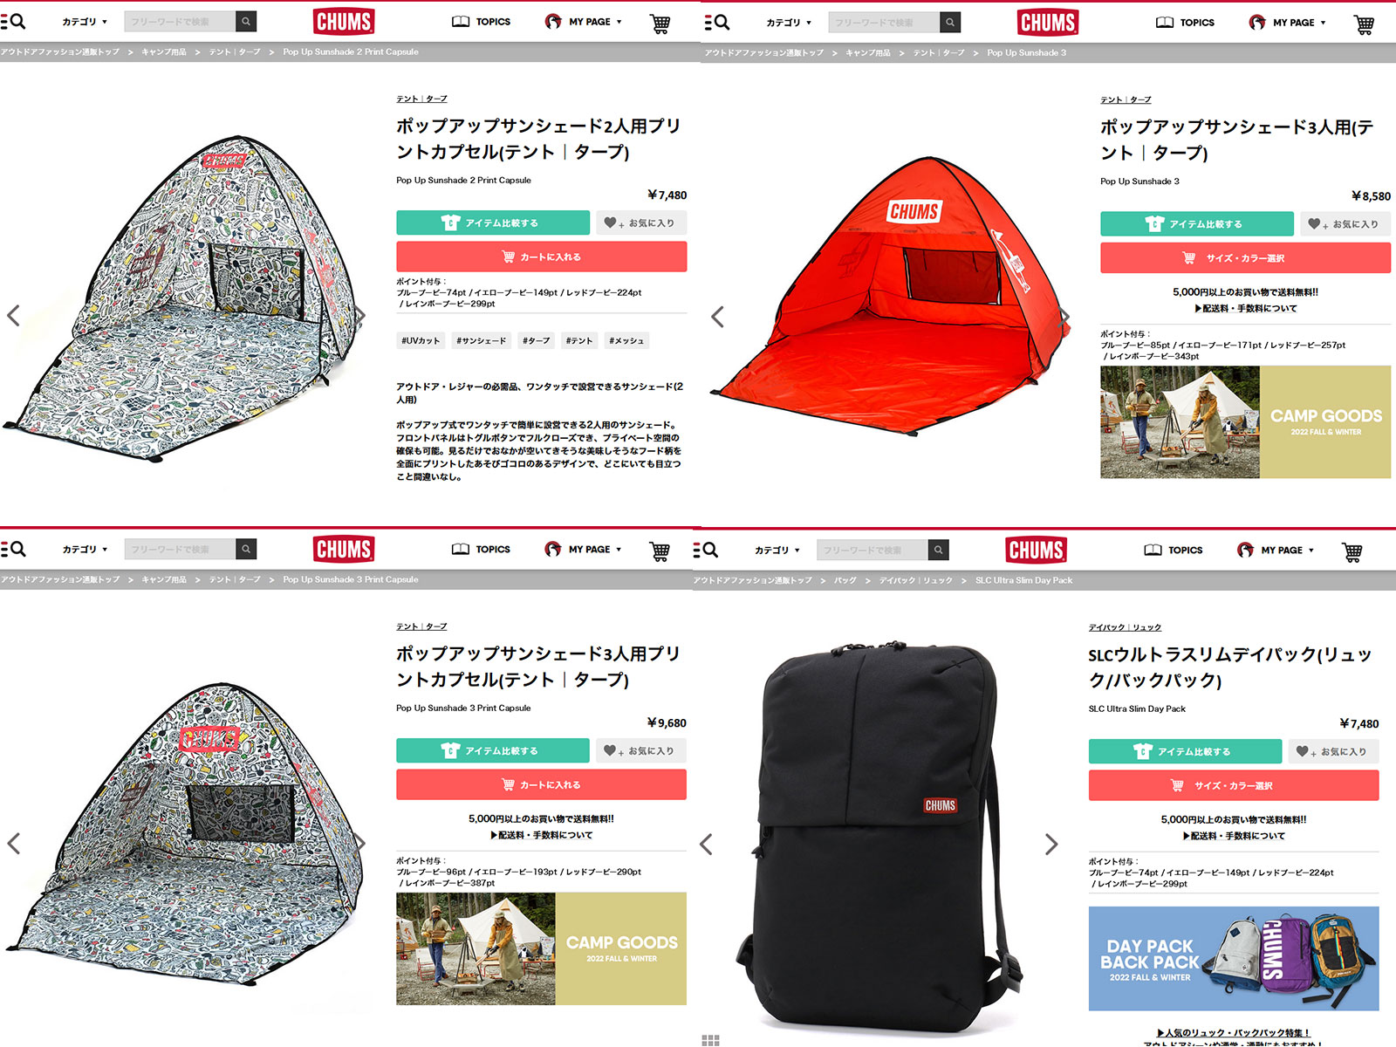The height and width of the screenshot is (1047, 1396).
Task: Click カートに入れる for the ¥7,480 two-person tent
Action: click(542, 257)
